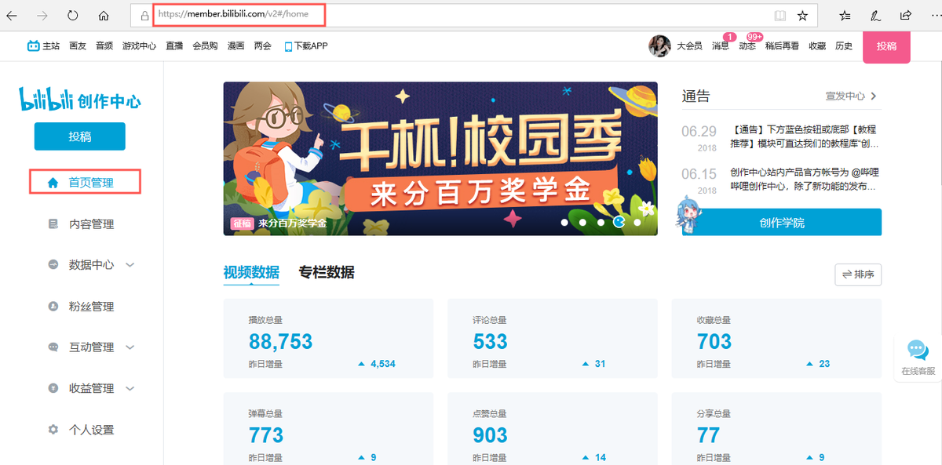Screen dimensions: 942x465
Task: Expand the 收益管理 chevron
Action: 130,388
